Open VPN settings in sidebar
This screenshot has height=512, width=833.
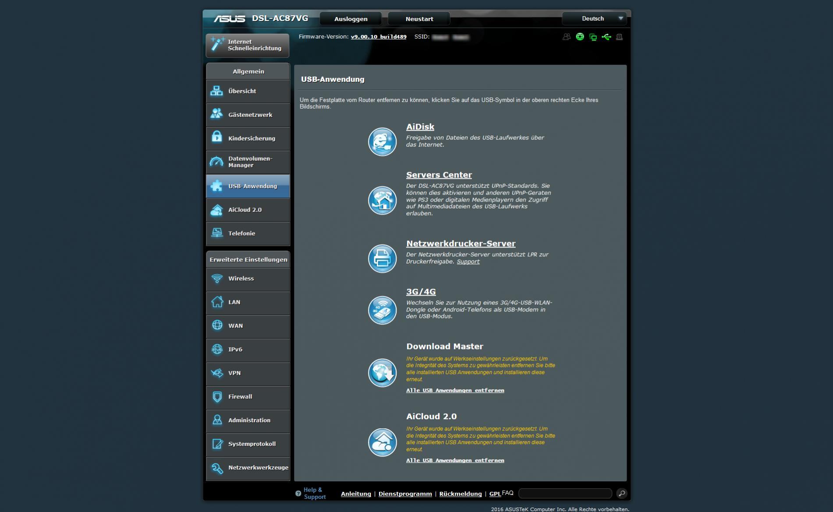click(248, 373)
